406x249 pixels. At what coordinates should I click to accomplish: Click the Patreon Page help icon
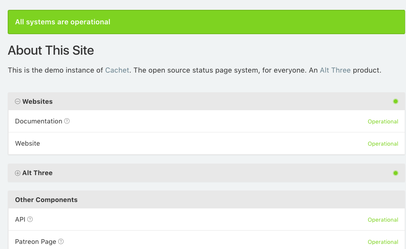point(61,242)
